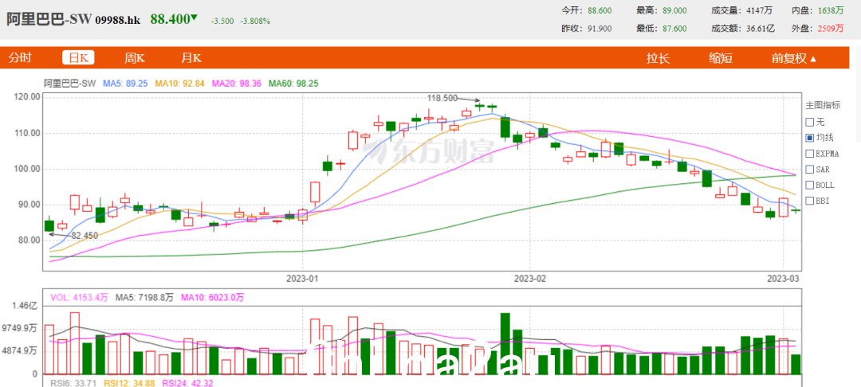Viewport: 861px width, 387px height.
Task: Click the 今开 88.600 open value
Action: pos(600,10)
